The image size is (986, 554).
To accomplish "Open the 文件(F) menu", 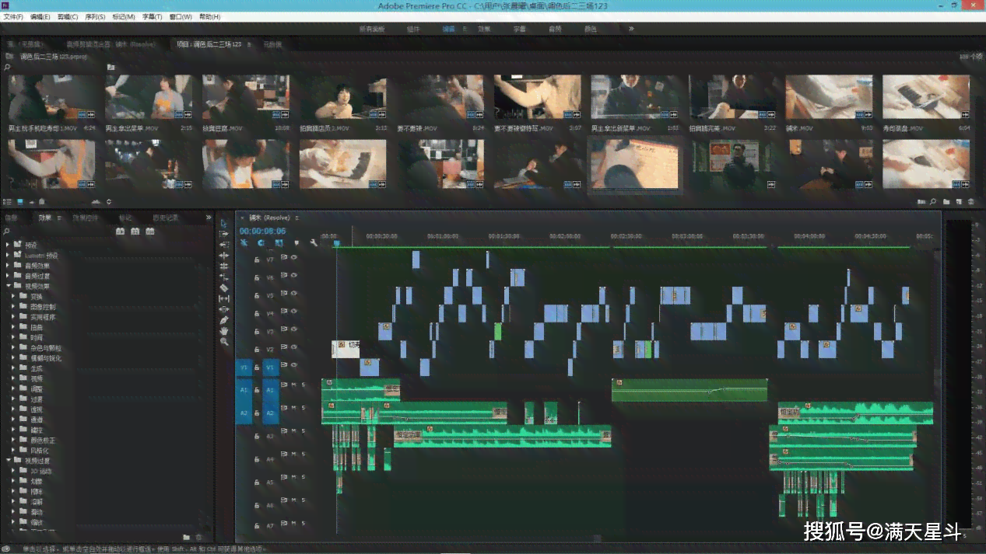I will coord(13,16).
